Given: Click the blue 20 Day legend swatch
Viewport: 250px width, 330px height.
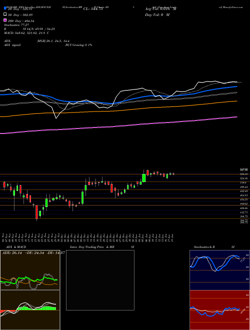Looking at the screenshot, I should pos(5,8).
